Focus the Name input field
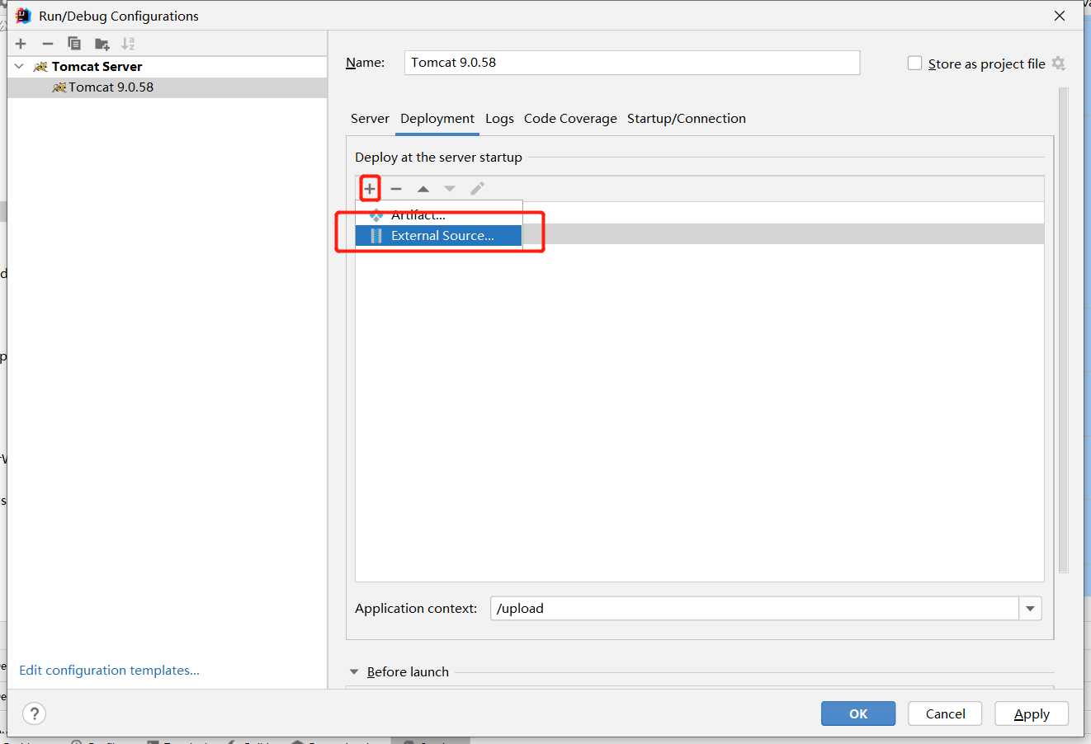The height and width of the screenshot is (744, 1091). tap(632, 63)
